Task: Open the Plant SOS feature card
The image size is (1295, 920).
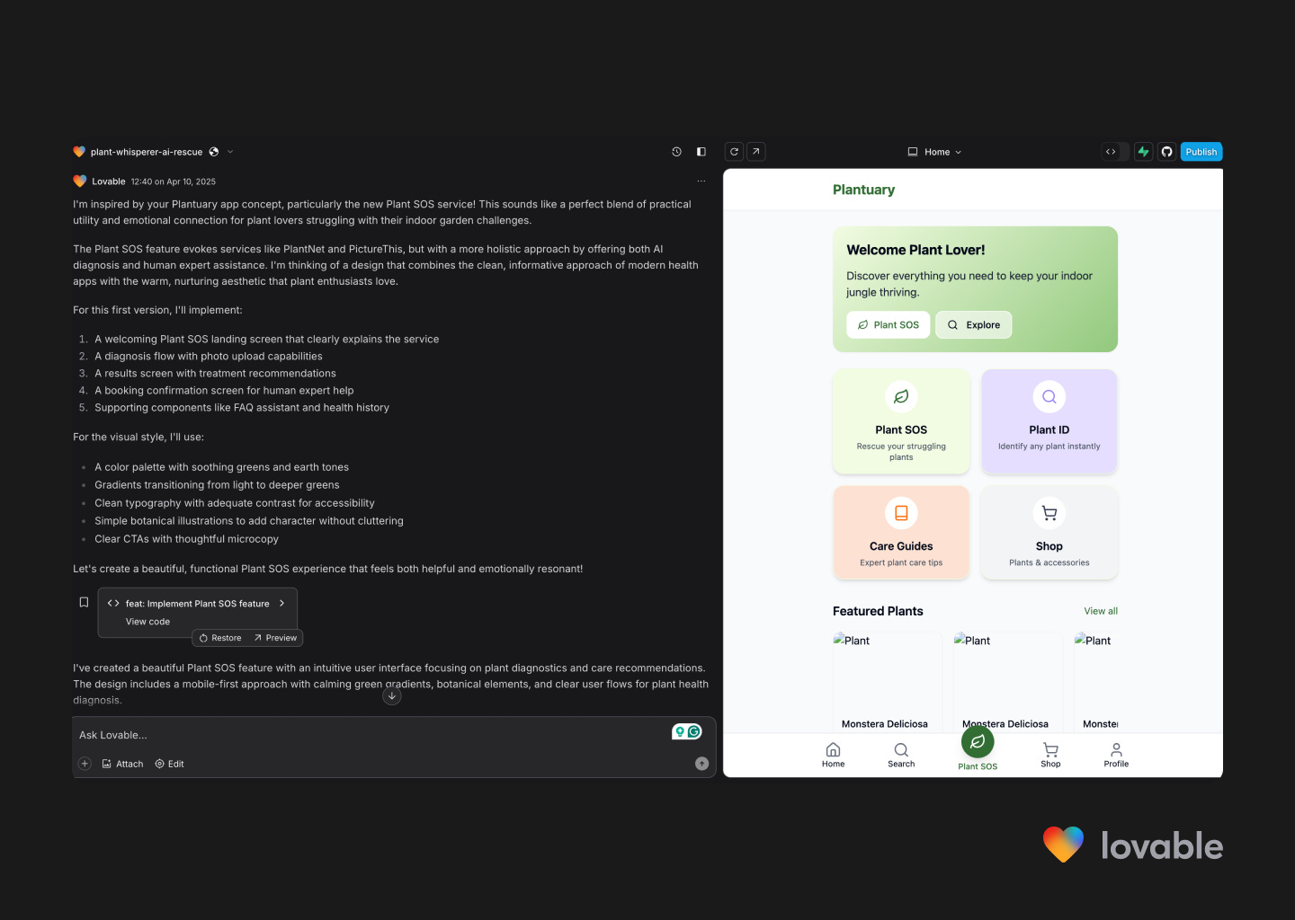Action: click(x=901, y=421)
